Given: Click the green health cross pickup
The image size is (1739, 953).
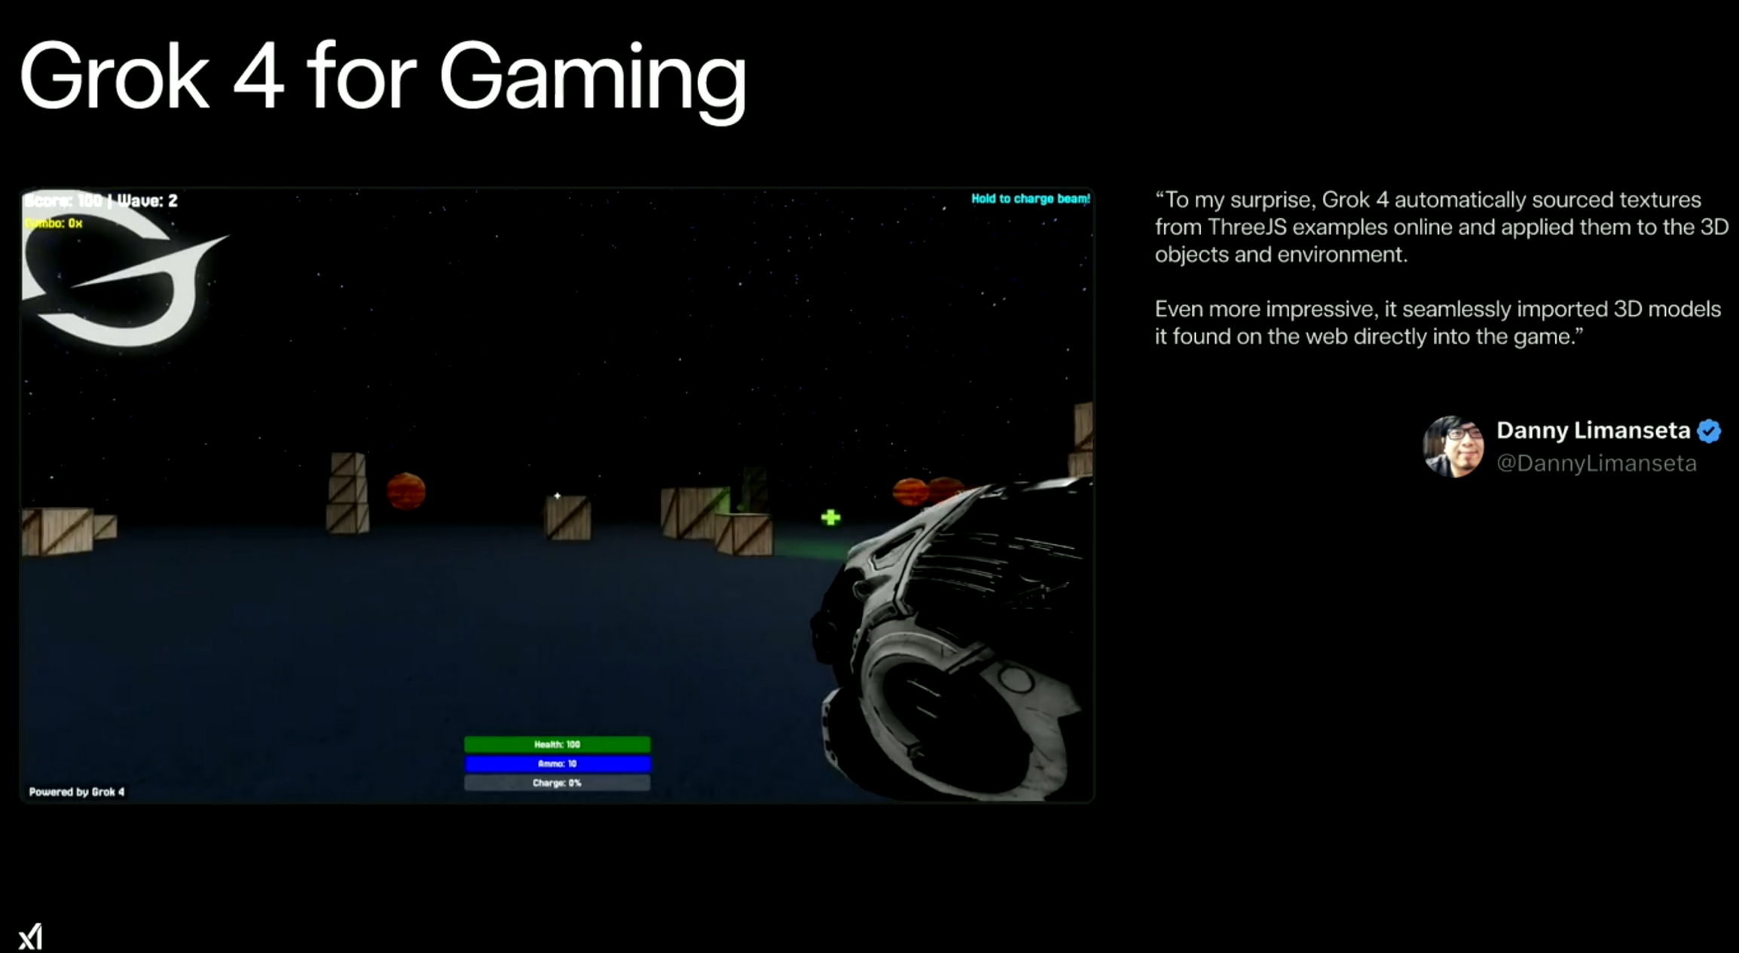Looking at the screenshot, I should tap(830, 518).
